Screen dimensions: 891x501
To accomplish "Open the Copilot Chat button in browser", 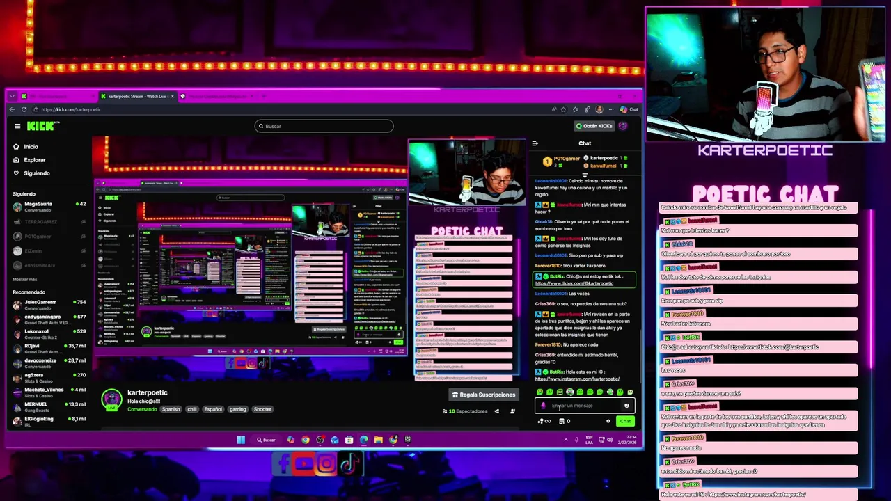I will coord(629,109).
